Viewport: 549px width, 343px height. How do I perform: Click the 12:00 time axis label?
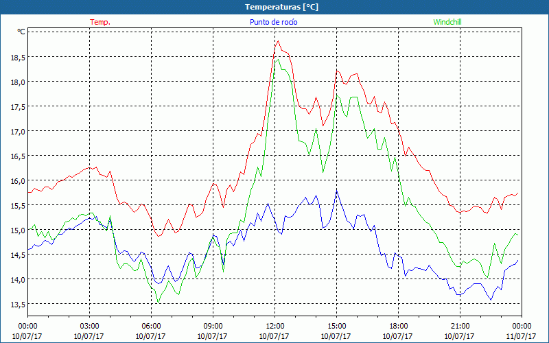coord(275,327)
